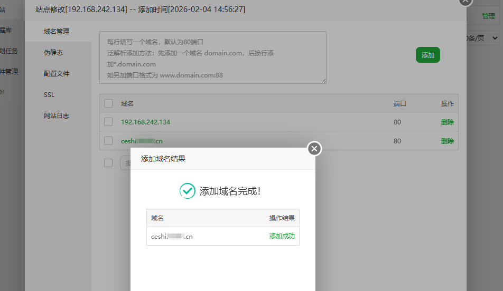Tick the select-all checkbox in 域名 header
Viewport: 503px width, 291px height.
point(108,103)
